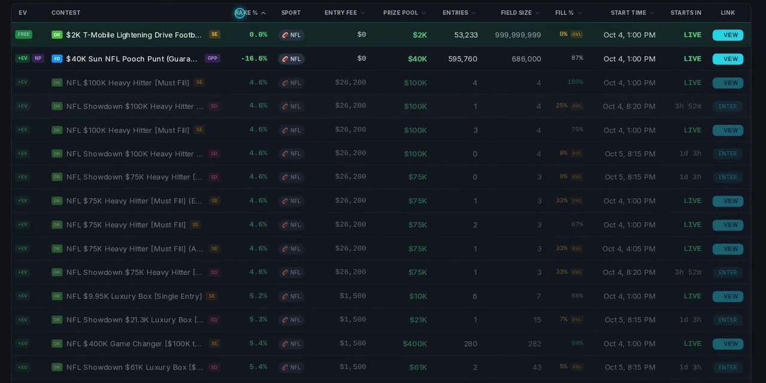This screenshot has width=766, height=383.
Task: Open the VIEW button for $40K Sun NFL Pooch Punt
Action: pos(728,59)
